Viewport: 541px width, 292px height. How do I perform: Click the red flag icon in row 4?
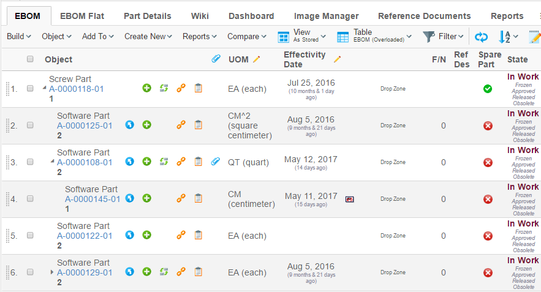[x=349, y=199]
